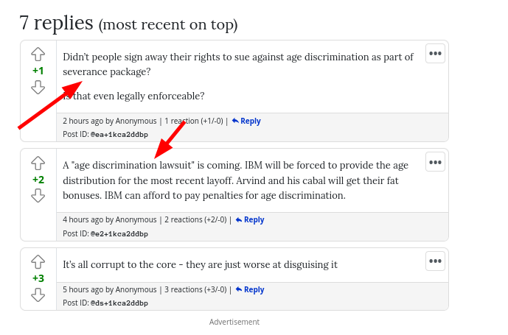Open options menu on lawsuit reply
This screenshot has width=508, height=335.
pos(435,162)
